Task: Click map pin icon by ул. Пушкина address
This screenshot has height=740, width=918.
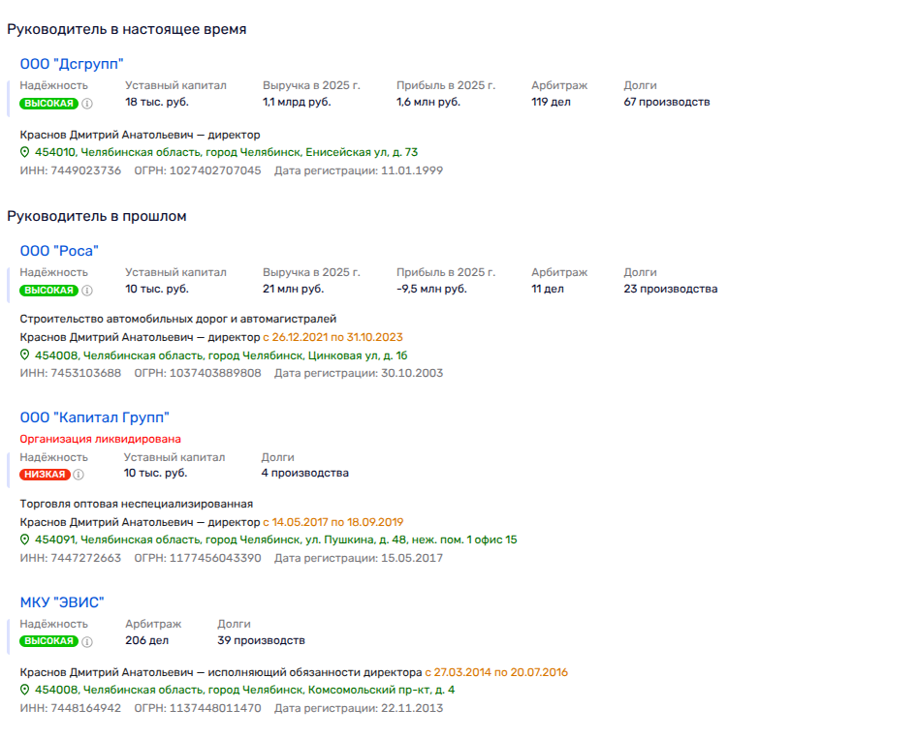Action: click(26, 540)
